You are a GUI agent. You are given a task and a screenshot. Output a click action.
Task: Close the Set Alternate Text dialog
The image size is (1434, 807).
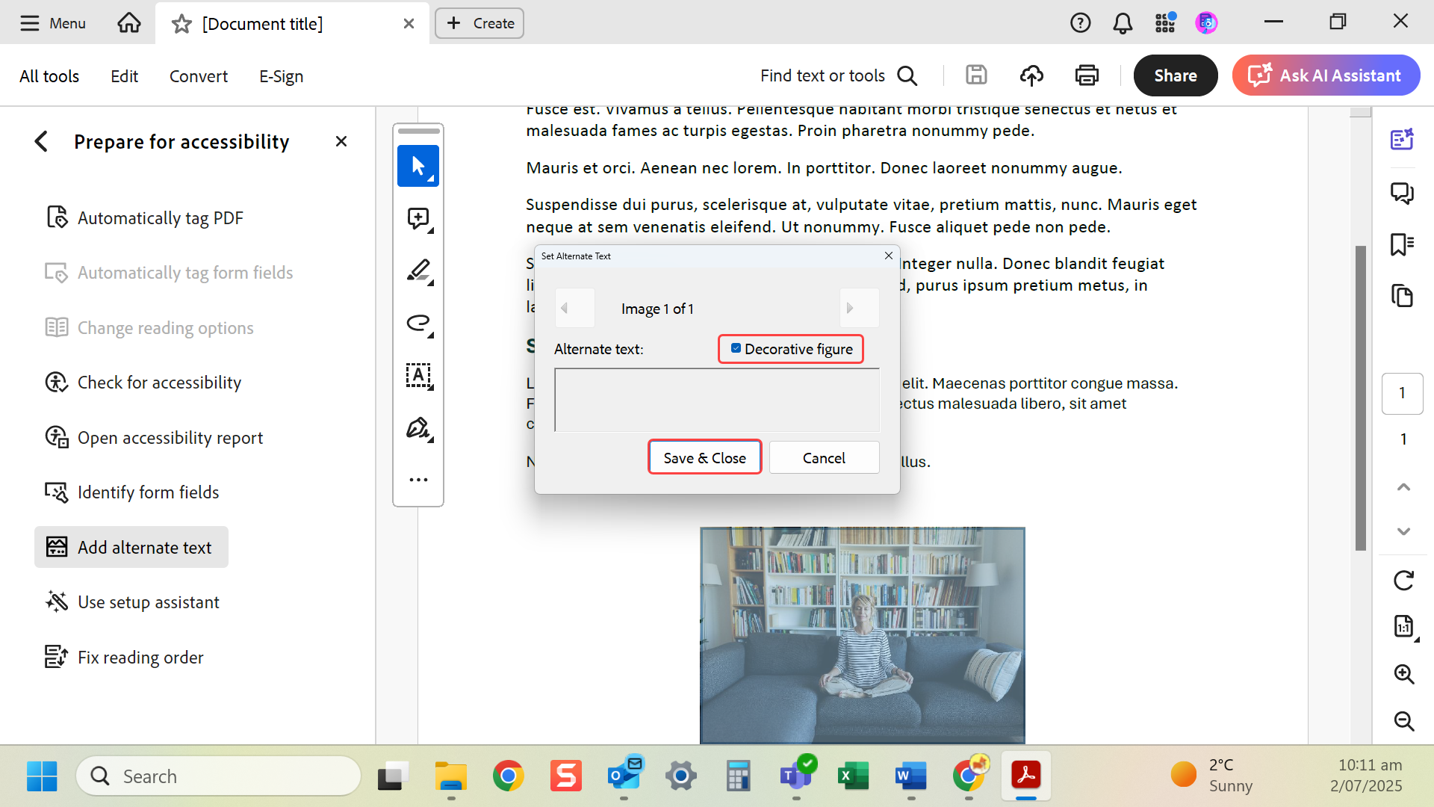(889, 256)
